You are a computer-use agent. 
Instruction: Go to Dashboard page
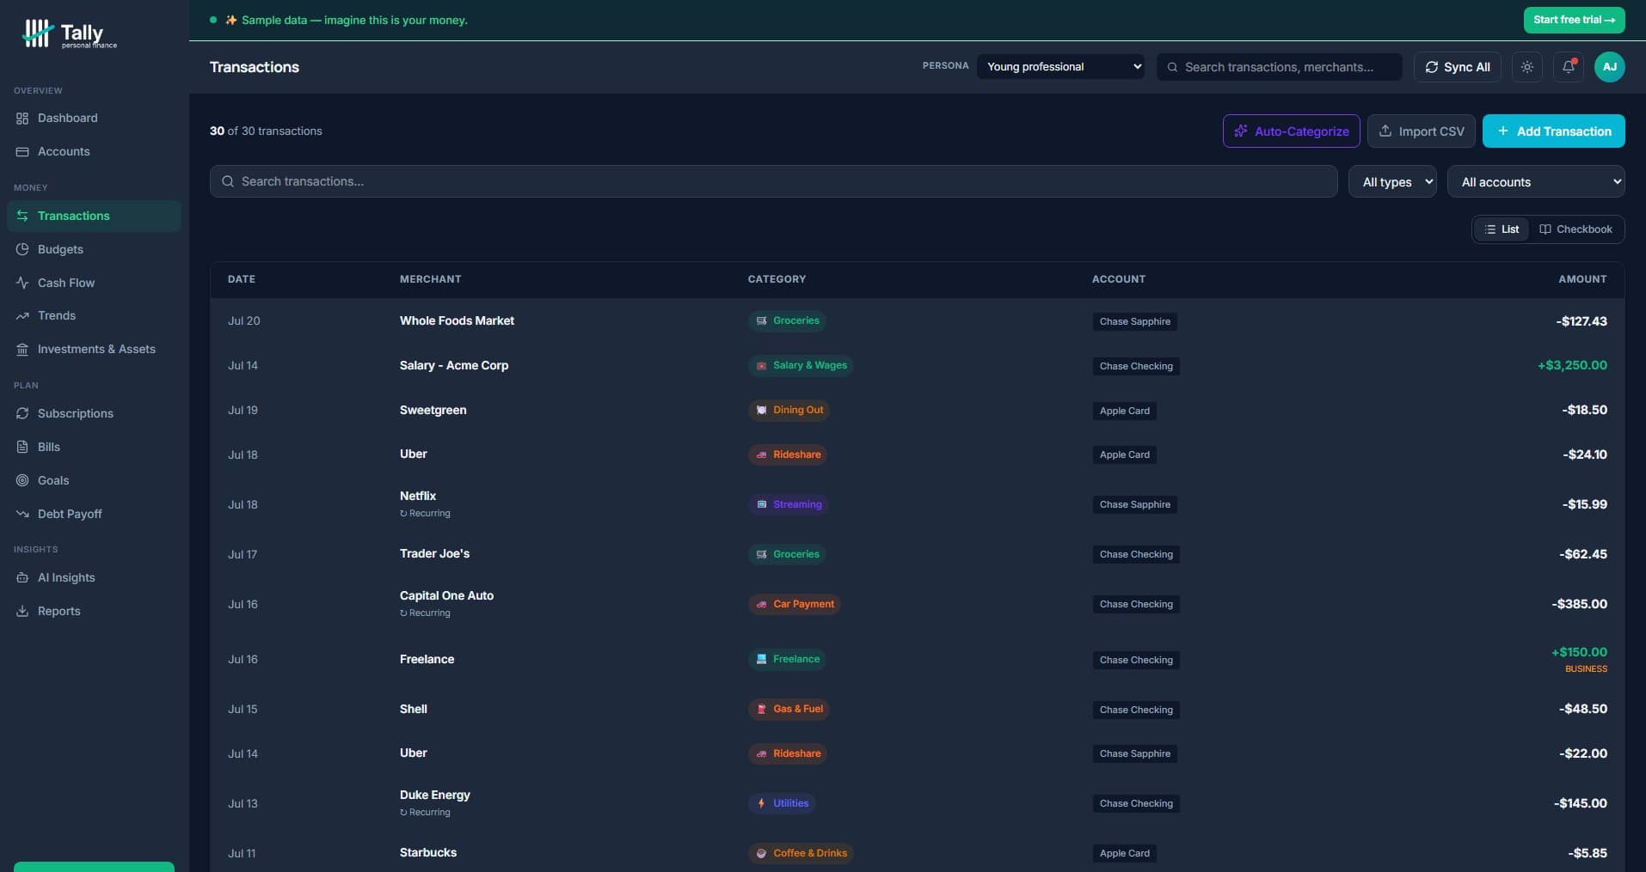(x=94, y=119)
